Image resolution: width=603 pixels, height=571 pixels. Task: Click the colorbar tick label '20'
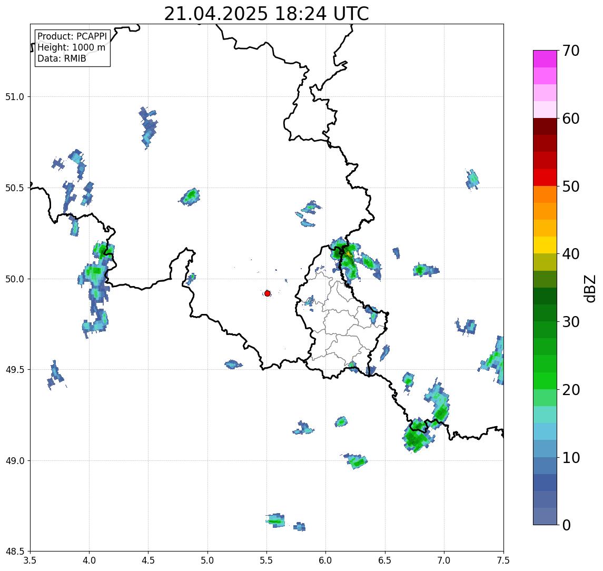[x=571, y=390]
